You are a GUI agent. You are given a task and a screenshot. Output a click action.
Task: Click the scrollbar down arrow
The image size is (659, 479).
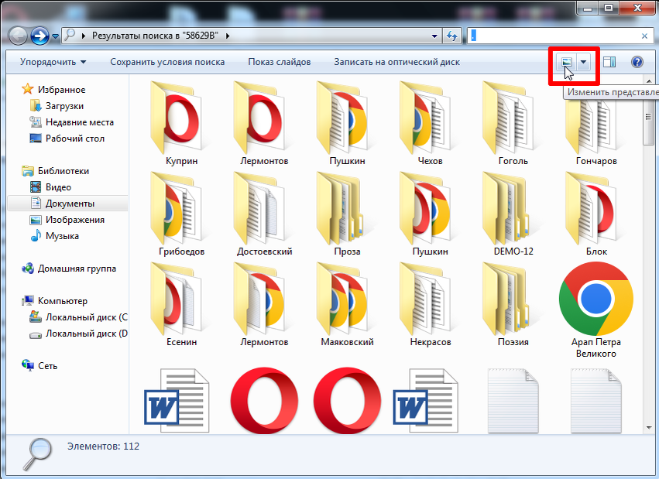click(648, 427)
